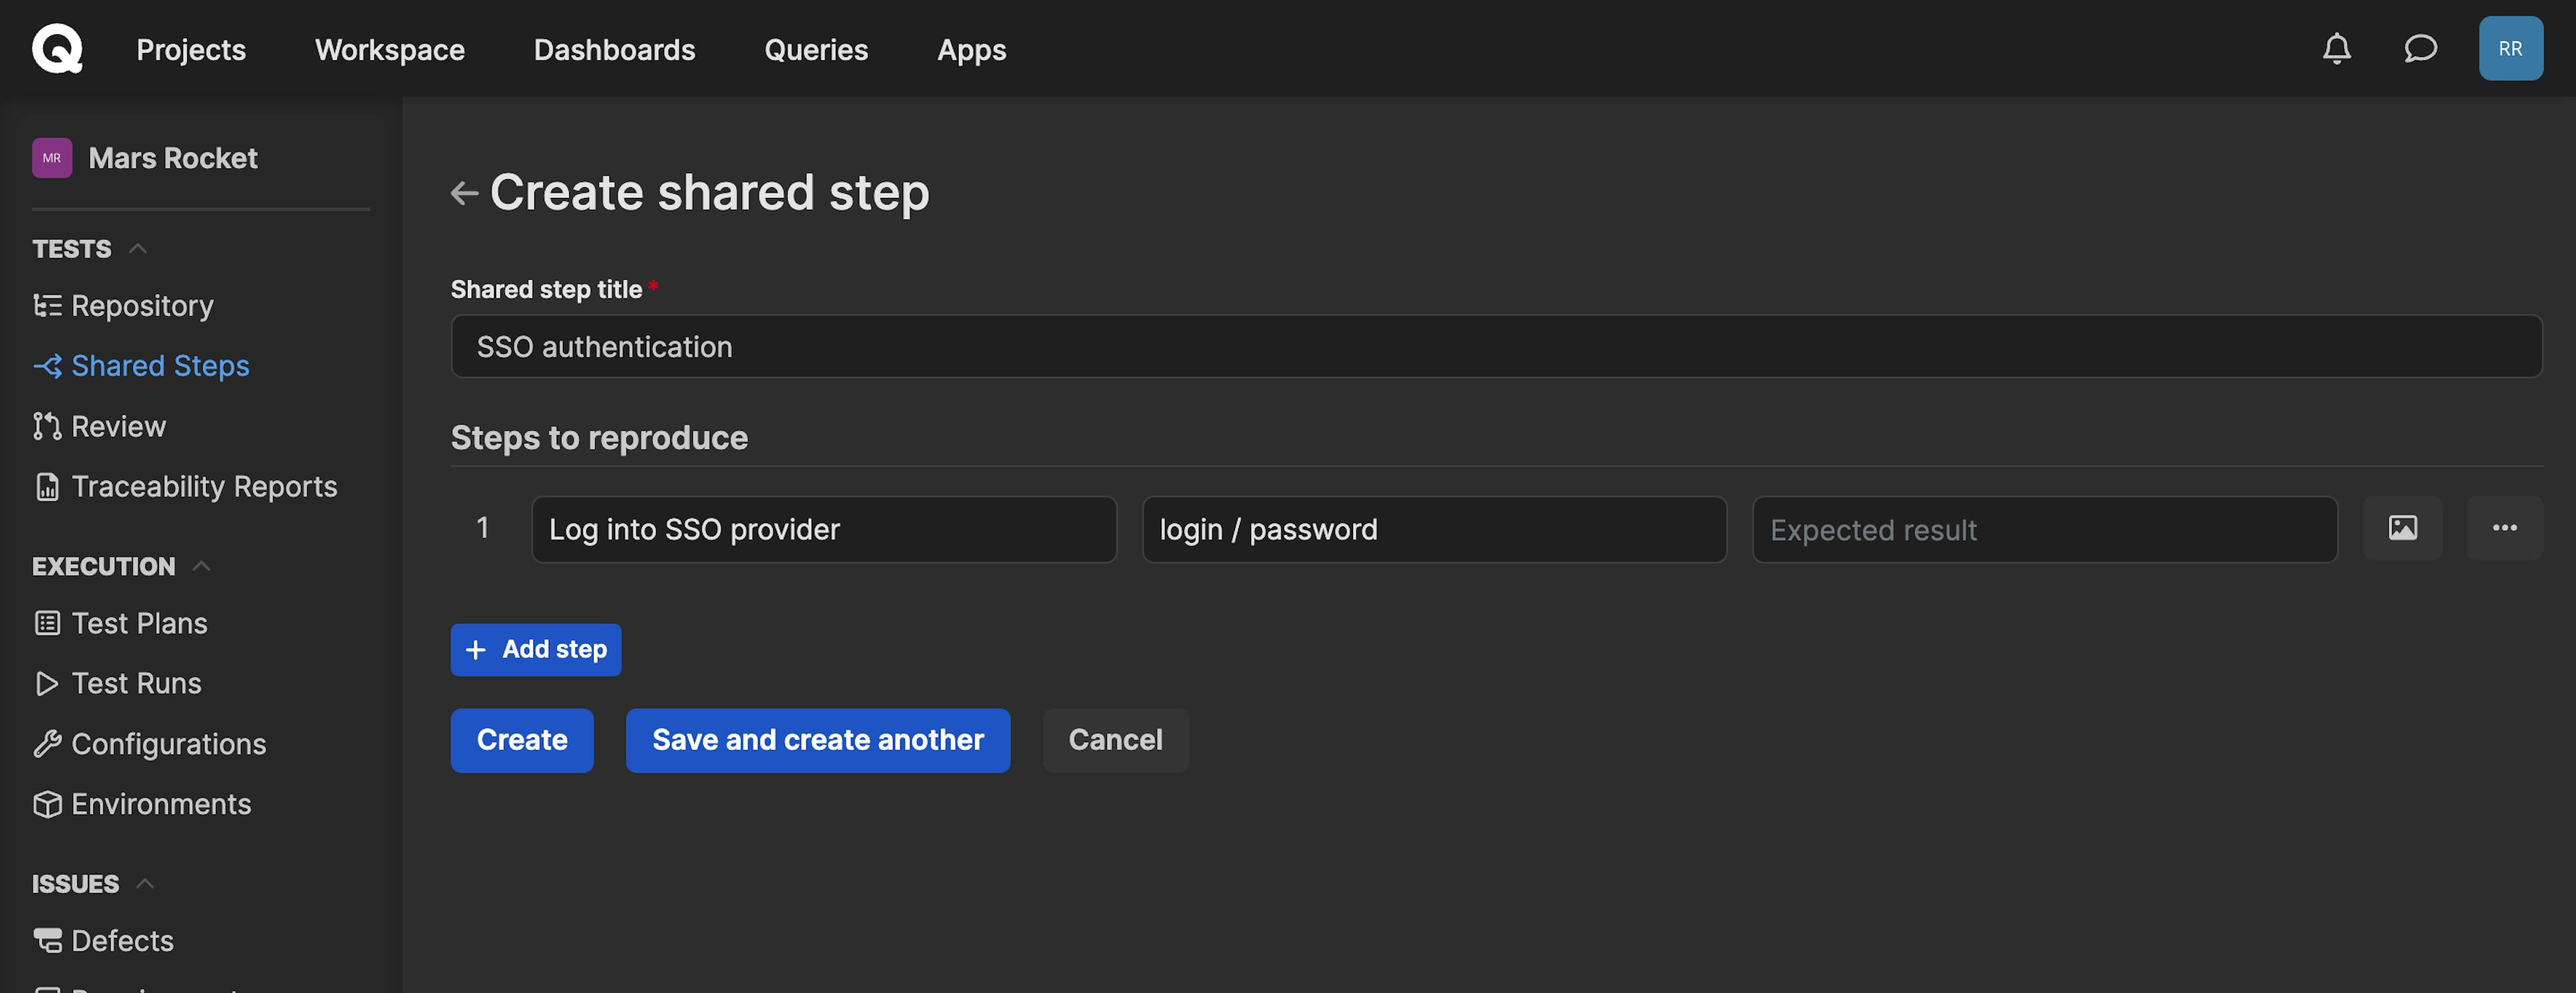This screenshot has width=2576, height=993.
Task: Collapse the EXECUTION section
Action: 201,566
